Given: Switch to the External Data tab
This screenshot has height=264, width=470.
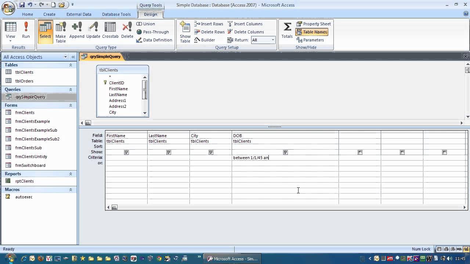Looking at the screenshot, I should [79, 14].
